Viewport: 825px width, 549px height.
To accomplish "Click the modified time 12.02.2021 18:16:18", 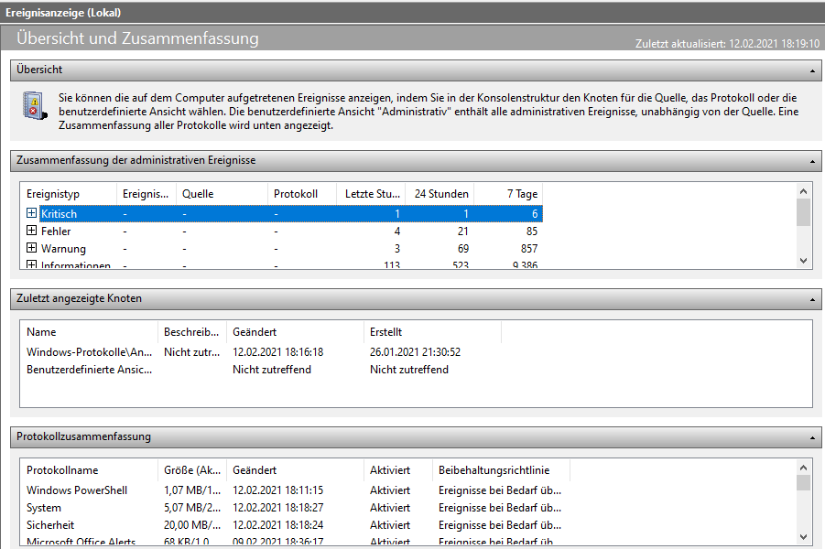I will click(x=277, y=351).
